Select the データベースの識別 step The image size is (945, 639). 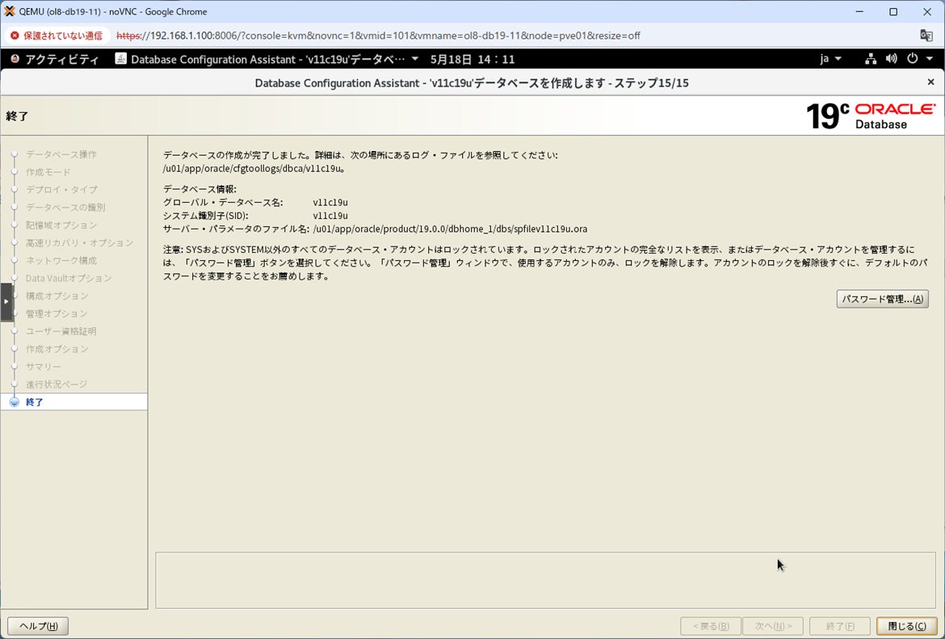click(65, 208)
